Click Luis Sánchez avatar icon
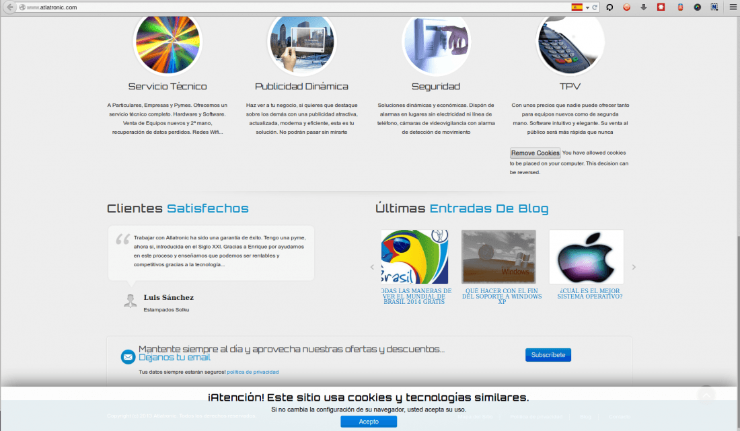The width and height of the screenshot is (740, 431). (x=131, y=301)
